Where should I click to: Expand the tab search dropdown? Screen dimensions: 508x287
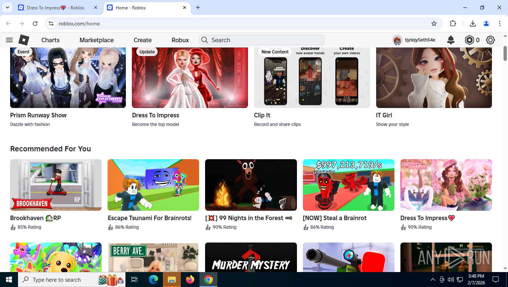[x=7, y=7]
